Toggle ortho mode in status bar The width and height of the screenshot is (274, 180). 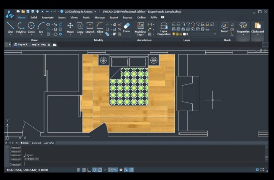89,170
